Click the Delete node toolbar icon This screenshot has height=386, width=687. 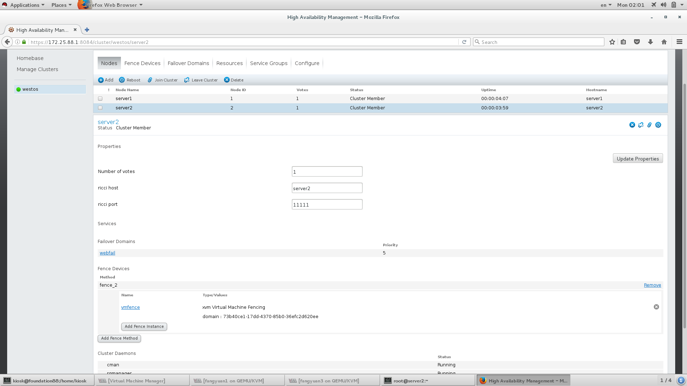pos(227,80)
